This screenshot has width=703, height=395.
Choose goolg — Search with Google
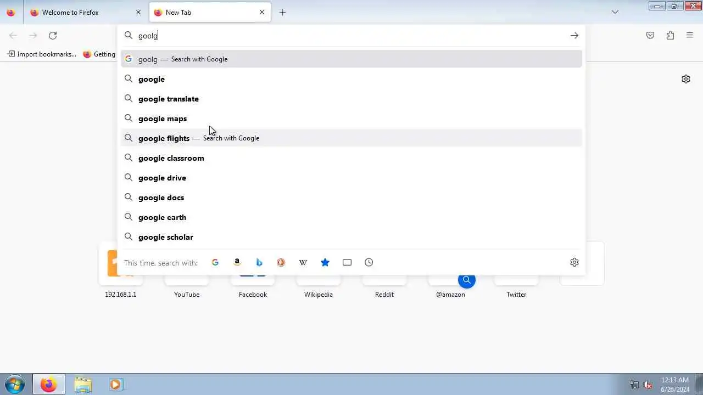(351, 59)
